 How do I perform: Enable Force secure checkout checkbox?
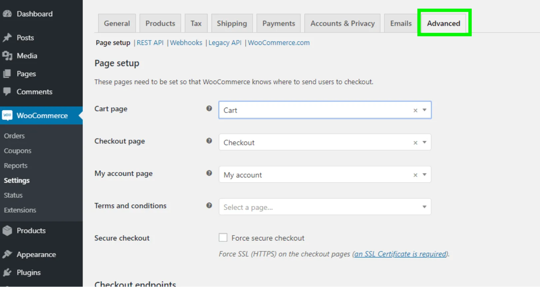[x=223, y=238]
